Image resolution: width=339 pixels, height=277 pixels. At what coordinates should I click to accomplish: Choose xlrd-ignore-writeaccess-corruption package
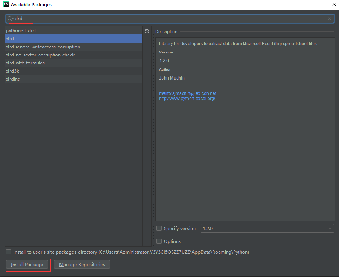point(43,47)
